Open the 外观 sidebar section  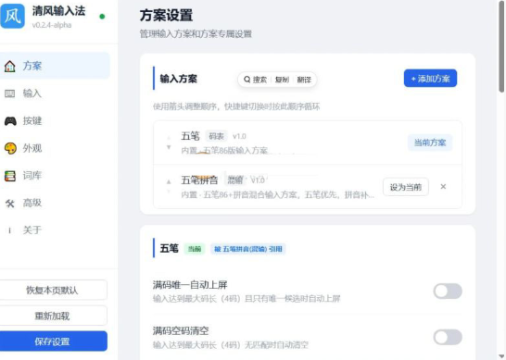(x=55, y=148)
